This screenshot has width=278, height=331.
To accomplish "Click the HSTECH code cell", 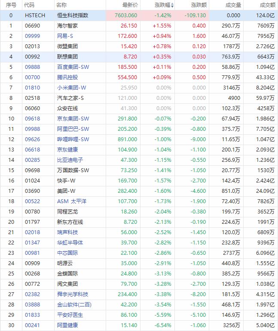I will pyautogui.click(x=35, y=15).
